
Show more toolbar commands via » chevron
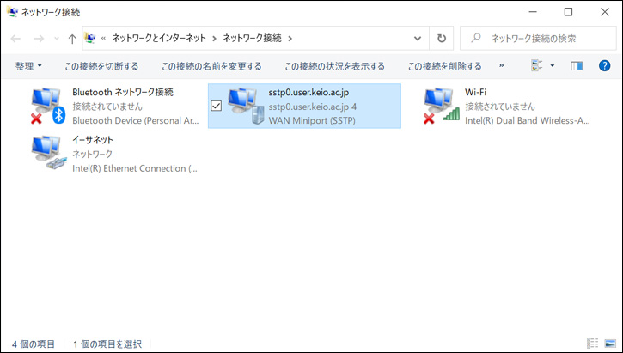pyautogui.click(x=501, y=65)
